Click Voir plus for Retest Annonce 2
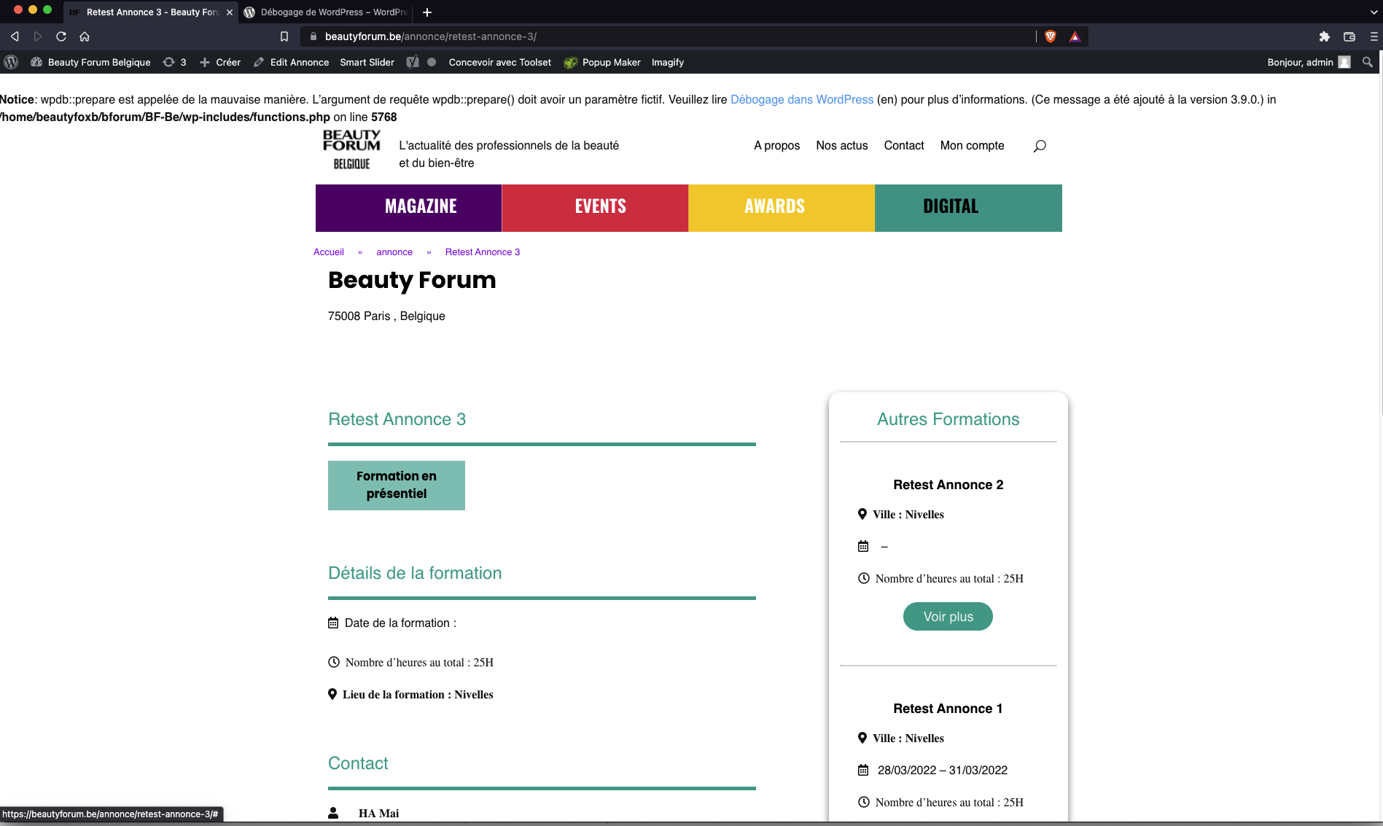The width and height of the screenshot is (1383, 826). pos(948,617)
